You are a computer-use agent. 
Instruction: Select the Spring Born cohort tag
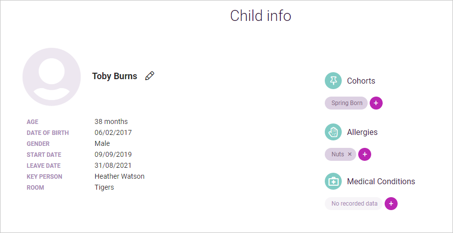click(x=346, y=103)
